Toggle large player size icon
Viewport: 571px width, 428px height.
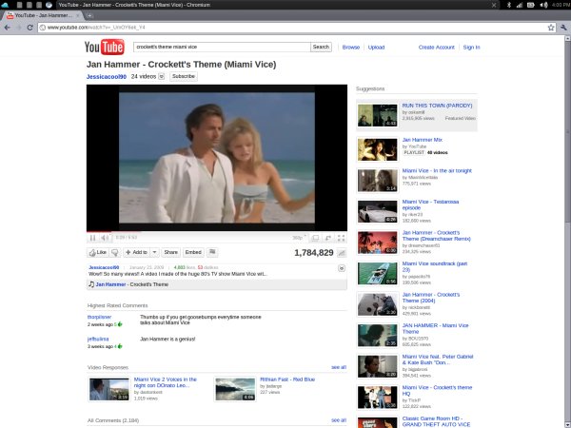316,238
